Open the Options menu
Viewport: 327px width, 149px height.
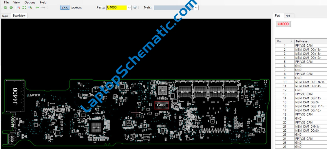[30, 2]
